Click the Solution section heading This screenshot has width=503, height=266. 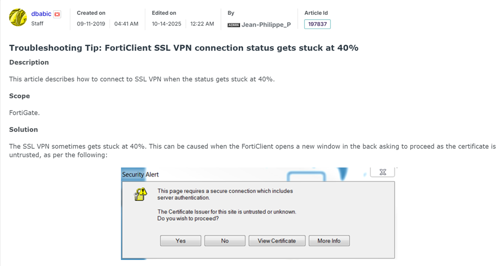(x=24, y=130)
